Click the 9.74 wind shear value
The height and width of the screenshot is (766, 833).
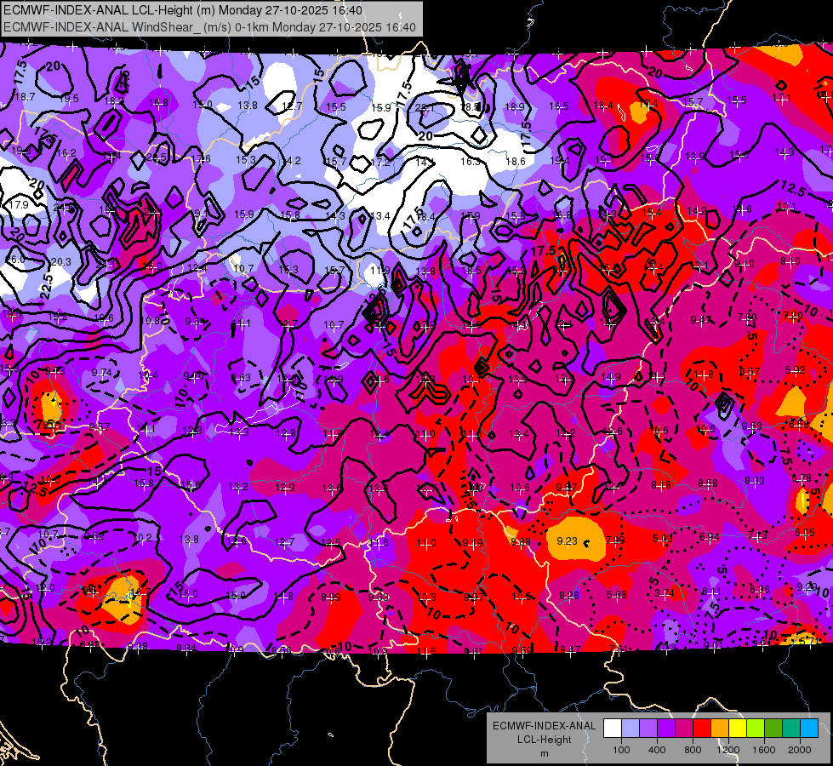click(x=102, y=373)
